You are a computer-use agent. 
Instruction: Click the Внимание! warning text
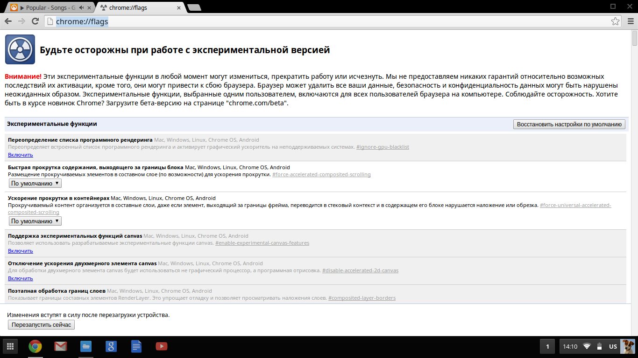(x=23, y=76)
